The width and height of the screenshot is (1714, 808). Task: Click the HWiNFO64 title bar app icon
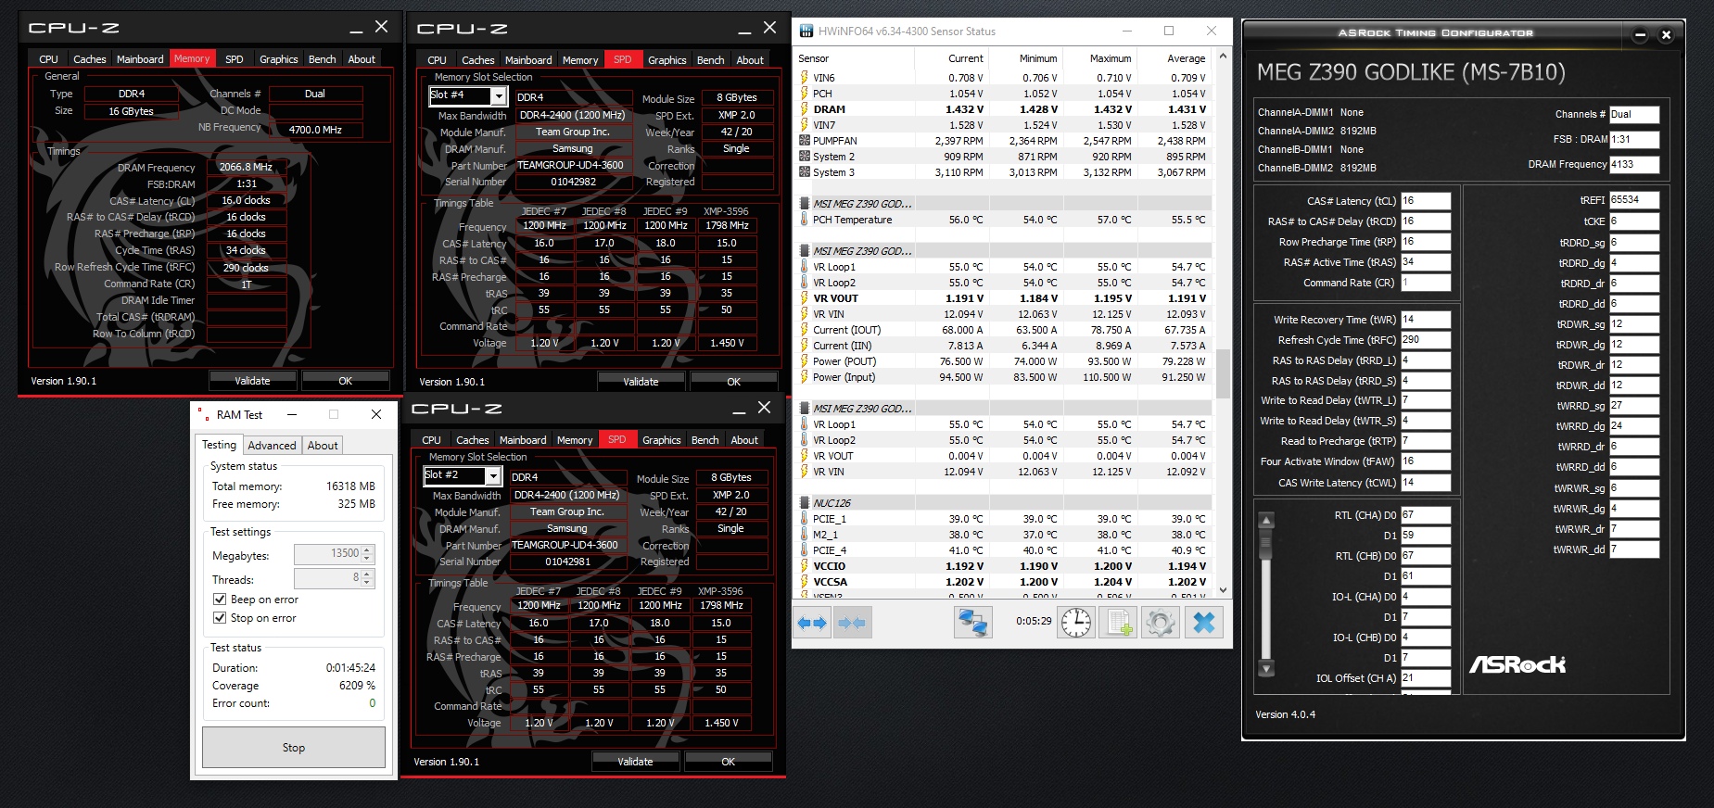[806, 32]
